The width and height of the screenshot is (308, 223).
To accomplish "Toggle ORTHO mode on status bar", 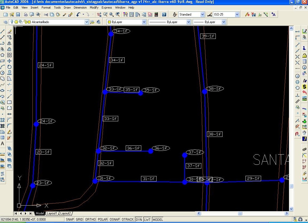I will coord(90,220).
